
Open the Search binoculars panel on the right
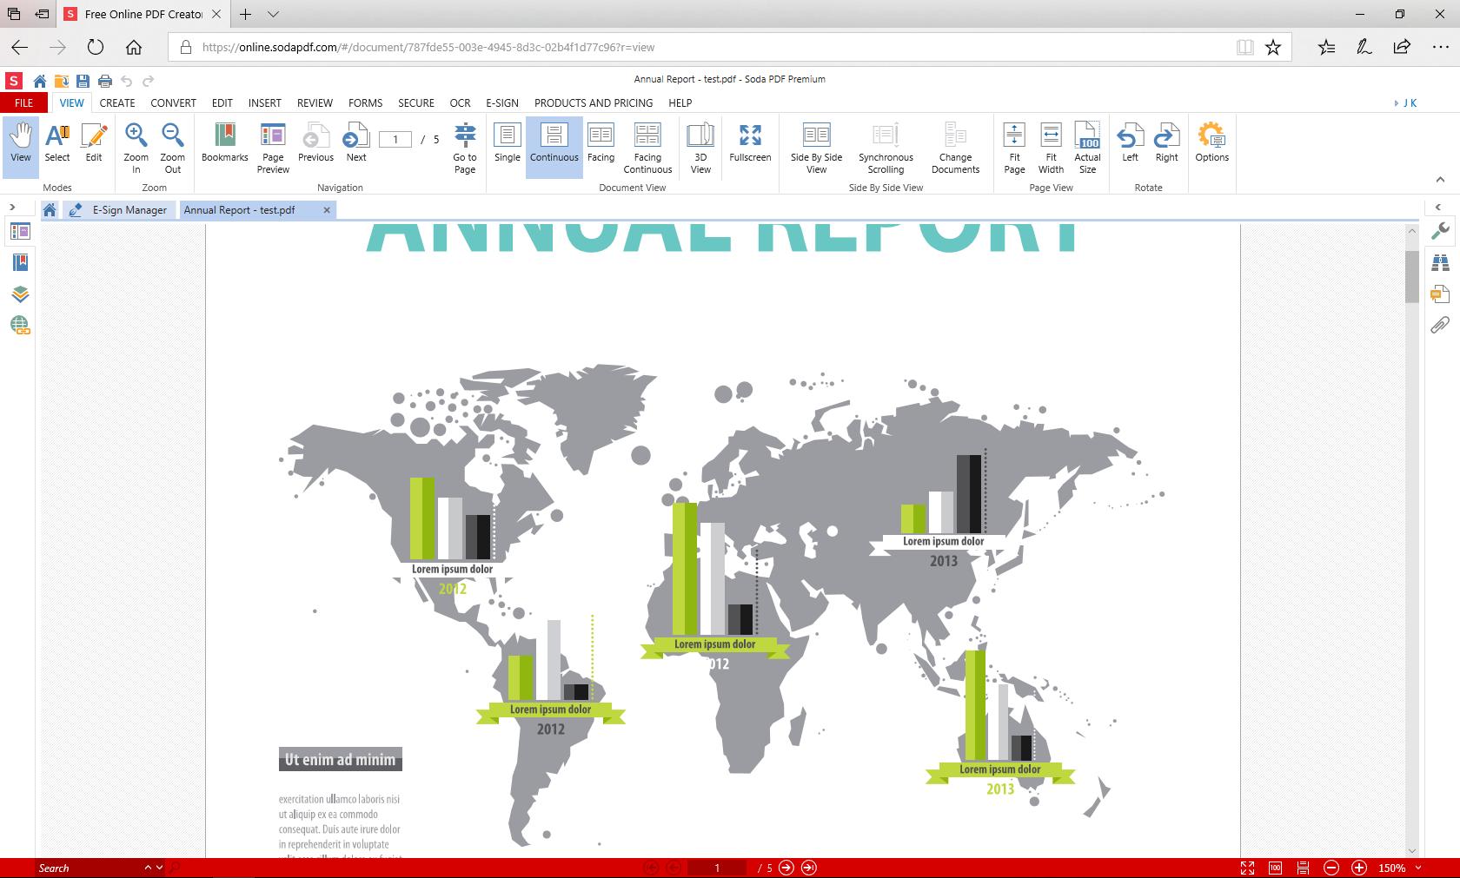(1440, 262)
